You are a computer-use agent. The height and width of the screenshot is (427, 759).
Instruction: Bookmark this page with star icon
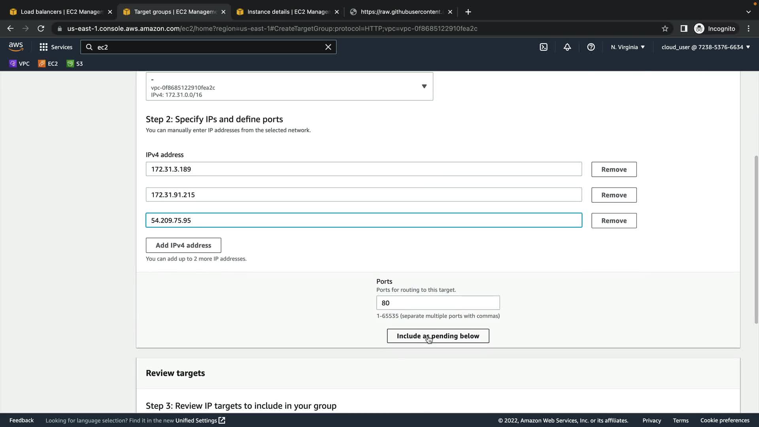pyautogui.click(x=665, y=28)
